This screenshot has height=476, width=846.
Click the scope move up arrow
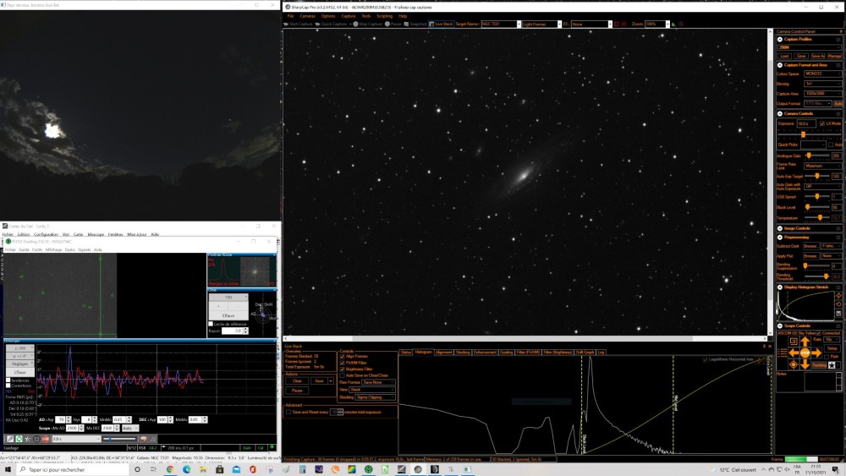click(805, 342)
